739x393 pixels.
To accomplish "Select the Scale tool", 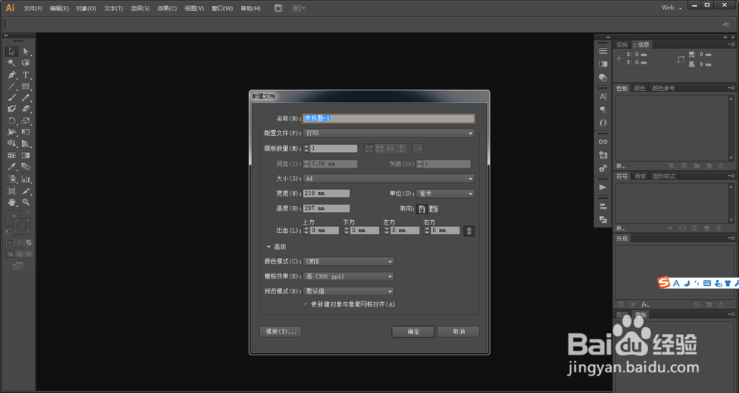I will [x=26, y=120].
